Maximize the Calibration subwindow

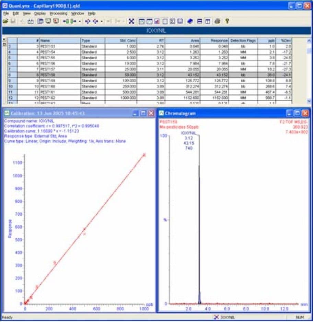143,113
